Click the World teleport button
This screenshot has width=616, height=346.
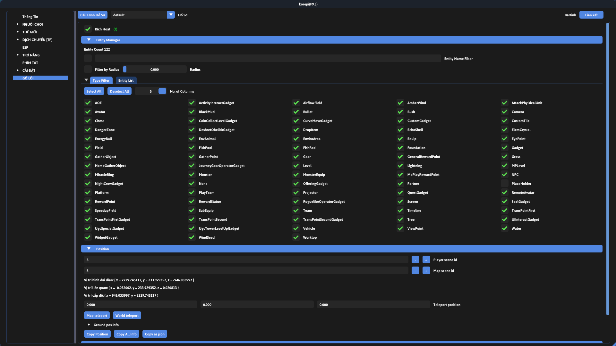tap(127, 316)
